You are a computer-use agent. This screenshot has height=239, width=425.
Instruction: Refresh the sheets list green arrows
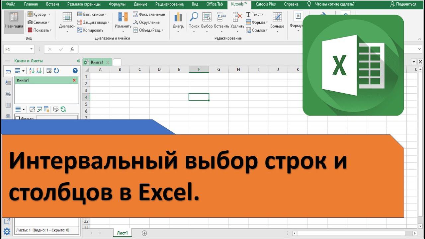pos(63,109)
